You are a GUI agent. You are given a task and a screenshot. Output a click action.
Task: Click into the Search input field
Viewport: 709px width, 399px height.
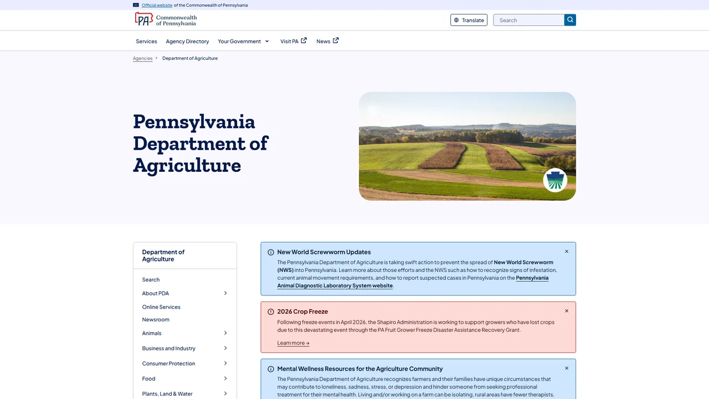tap(528, 20)
